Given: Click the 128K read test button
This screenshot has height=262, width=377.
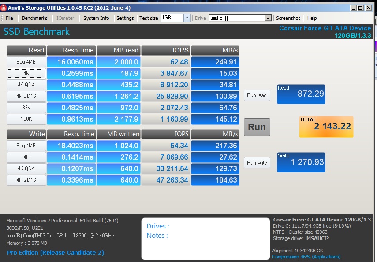Looking at the screenshot, I should [x=26, y=119].
